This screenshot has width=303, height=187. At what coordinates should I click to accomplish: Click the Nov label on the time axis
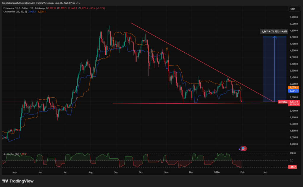click(166, 172)
